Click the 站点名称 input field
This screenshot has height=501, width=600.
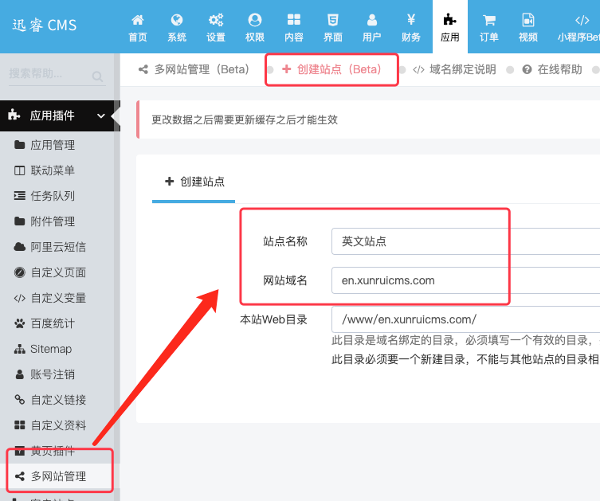click(x=465, y=241)
